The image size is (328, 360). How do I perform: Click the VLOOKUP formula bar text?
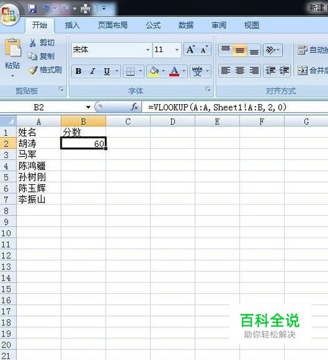click(x=217, y=108)
